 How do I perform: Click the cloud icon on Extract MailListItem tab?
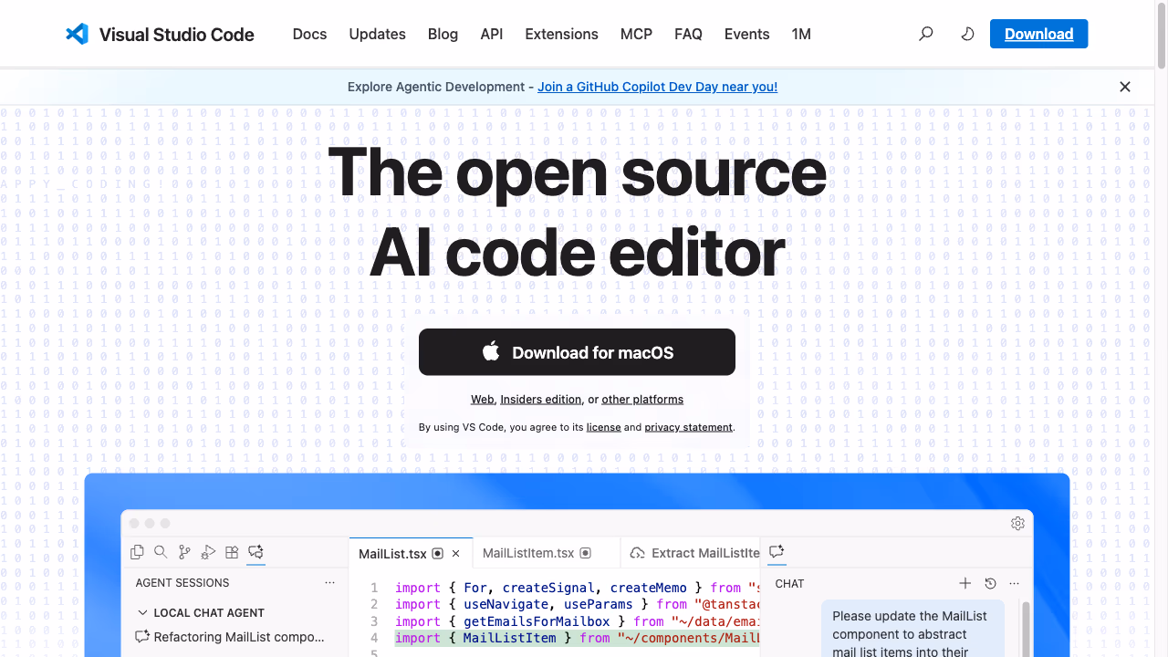(x=638, y=553)
